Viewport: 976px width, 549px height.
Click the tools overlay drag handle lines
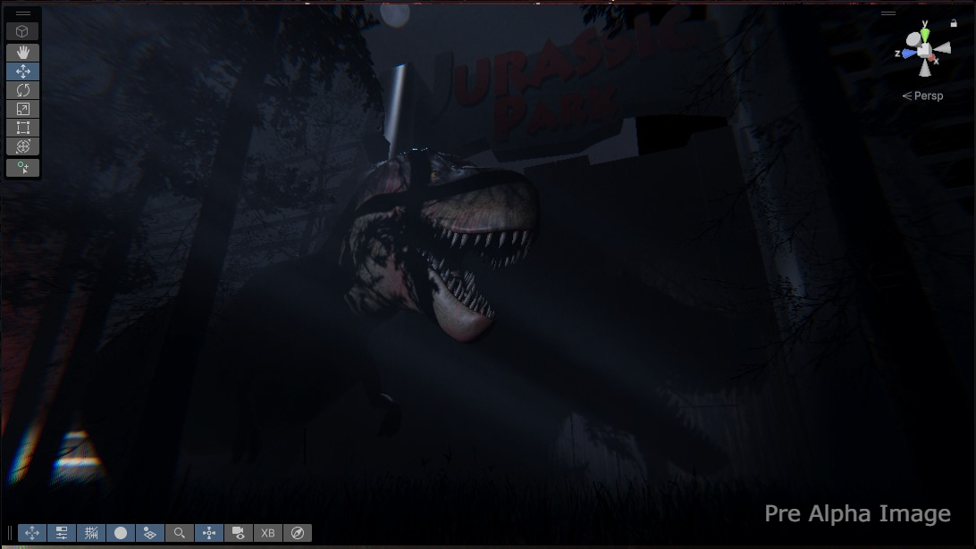22,13
